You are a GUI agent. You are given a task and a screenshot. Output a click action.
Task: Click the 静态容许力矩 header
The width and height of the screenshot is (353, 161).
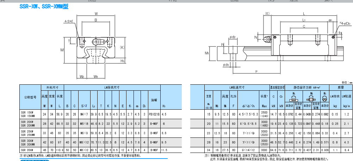pyautogui.click(x=307, y=88)
